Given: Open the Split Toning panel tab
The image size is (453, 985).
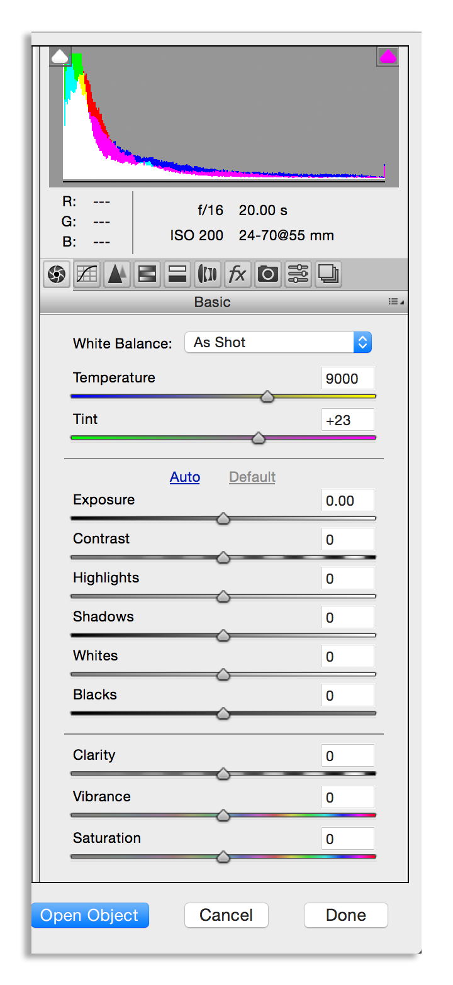Looking at the screenshot, I should pos(177,274).
